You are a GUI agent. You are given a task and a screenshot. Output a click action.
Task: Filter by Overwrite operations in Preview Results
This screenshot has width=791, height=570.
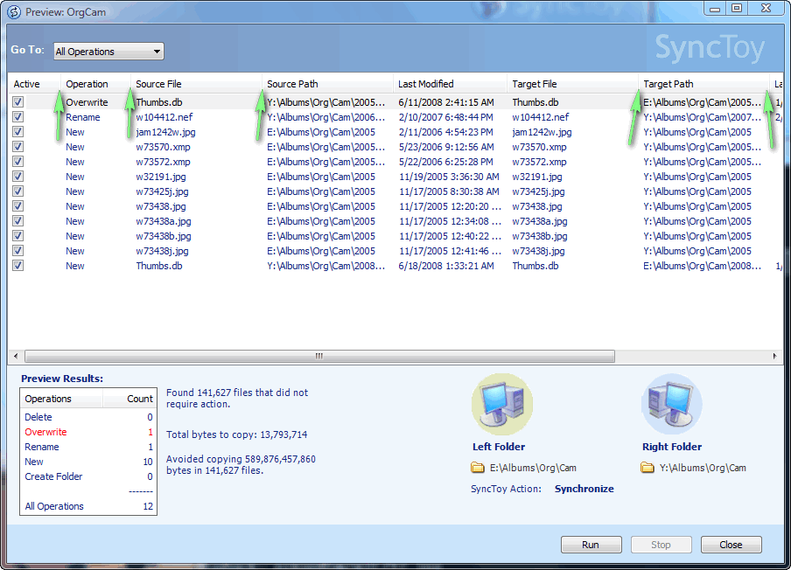point(45,432)
